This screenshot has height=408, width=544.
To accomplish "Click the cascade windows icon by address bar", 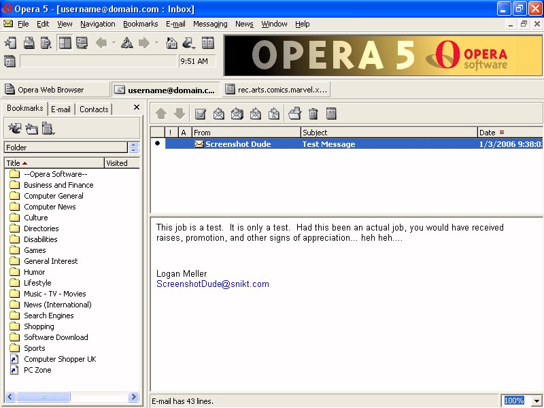I will pyautogui.click(x=10, y=61).
